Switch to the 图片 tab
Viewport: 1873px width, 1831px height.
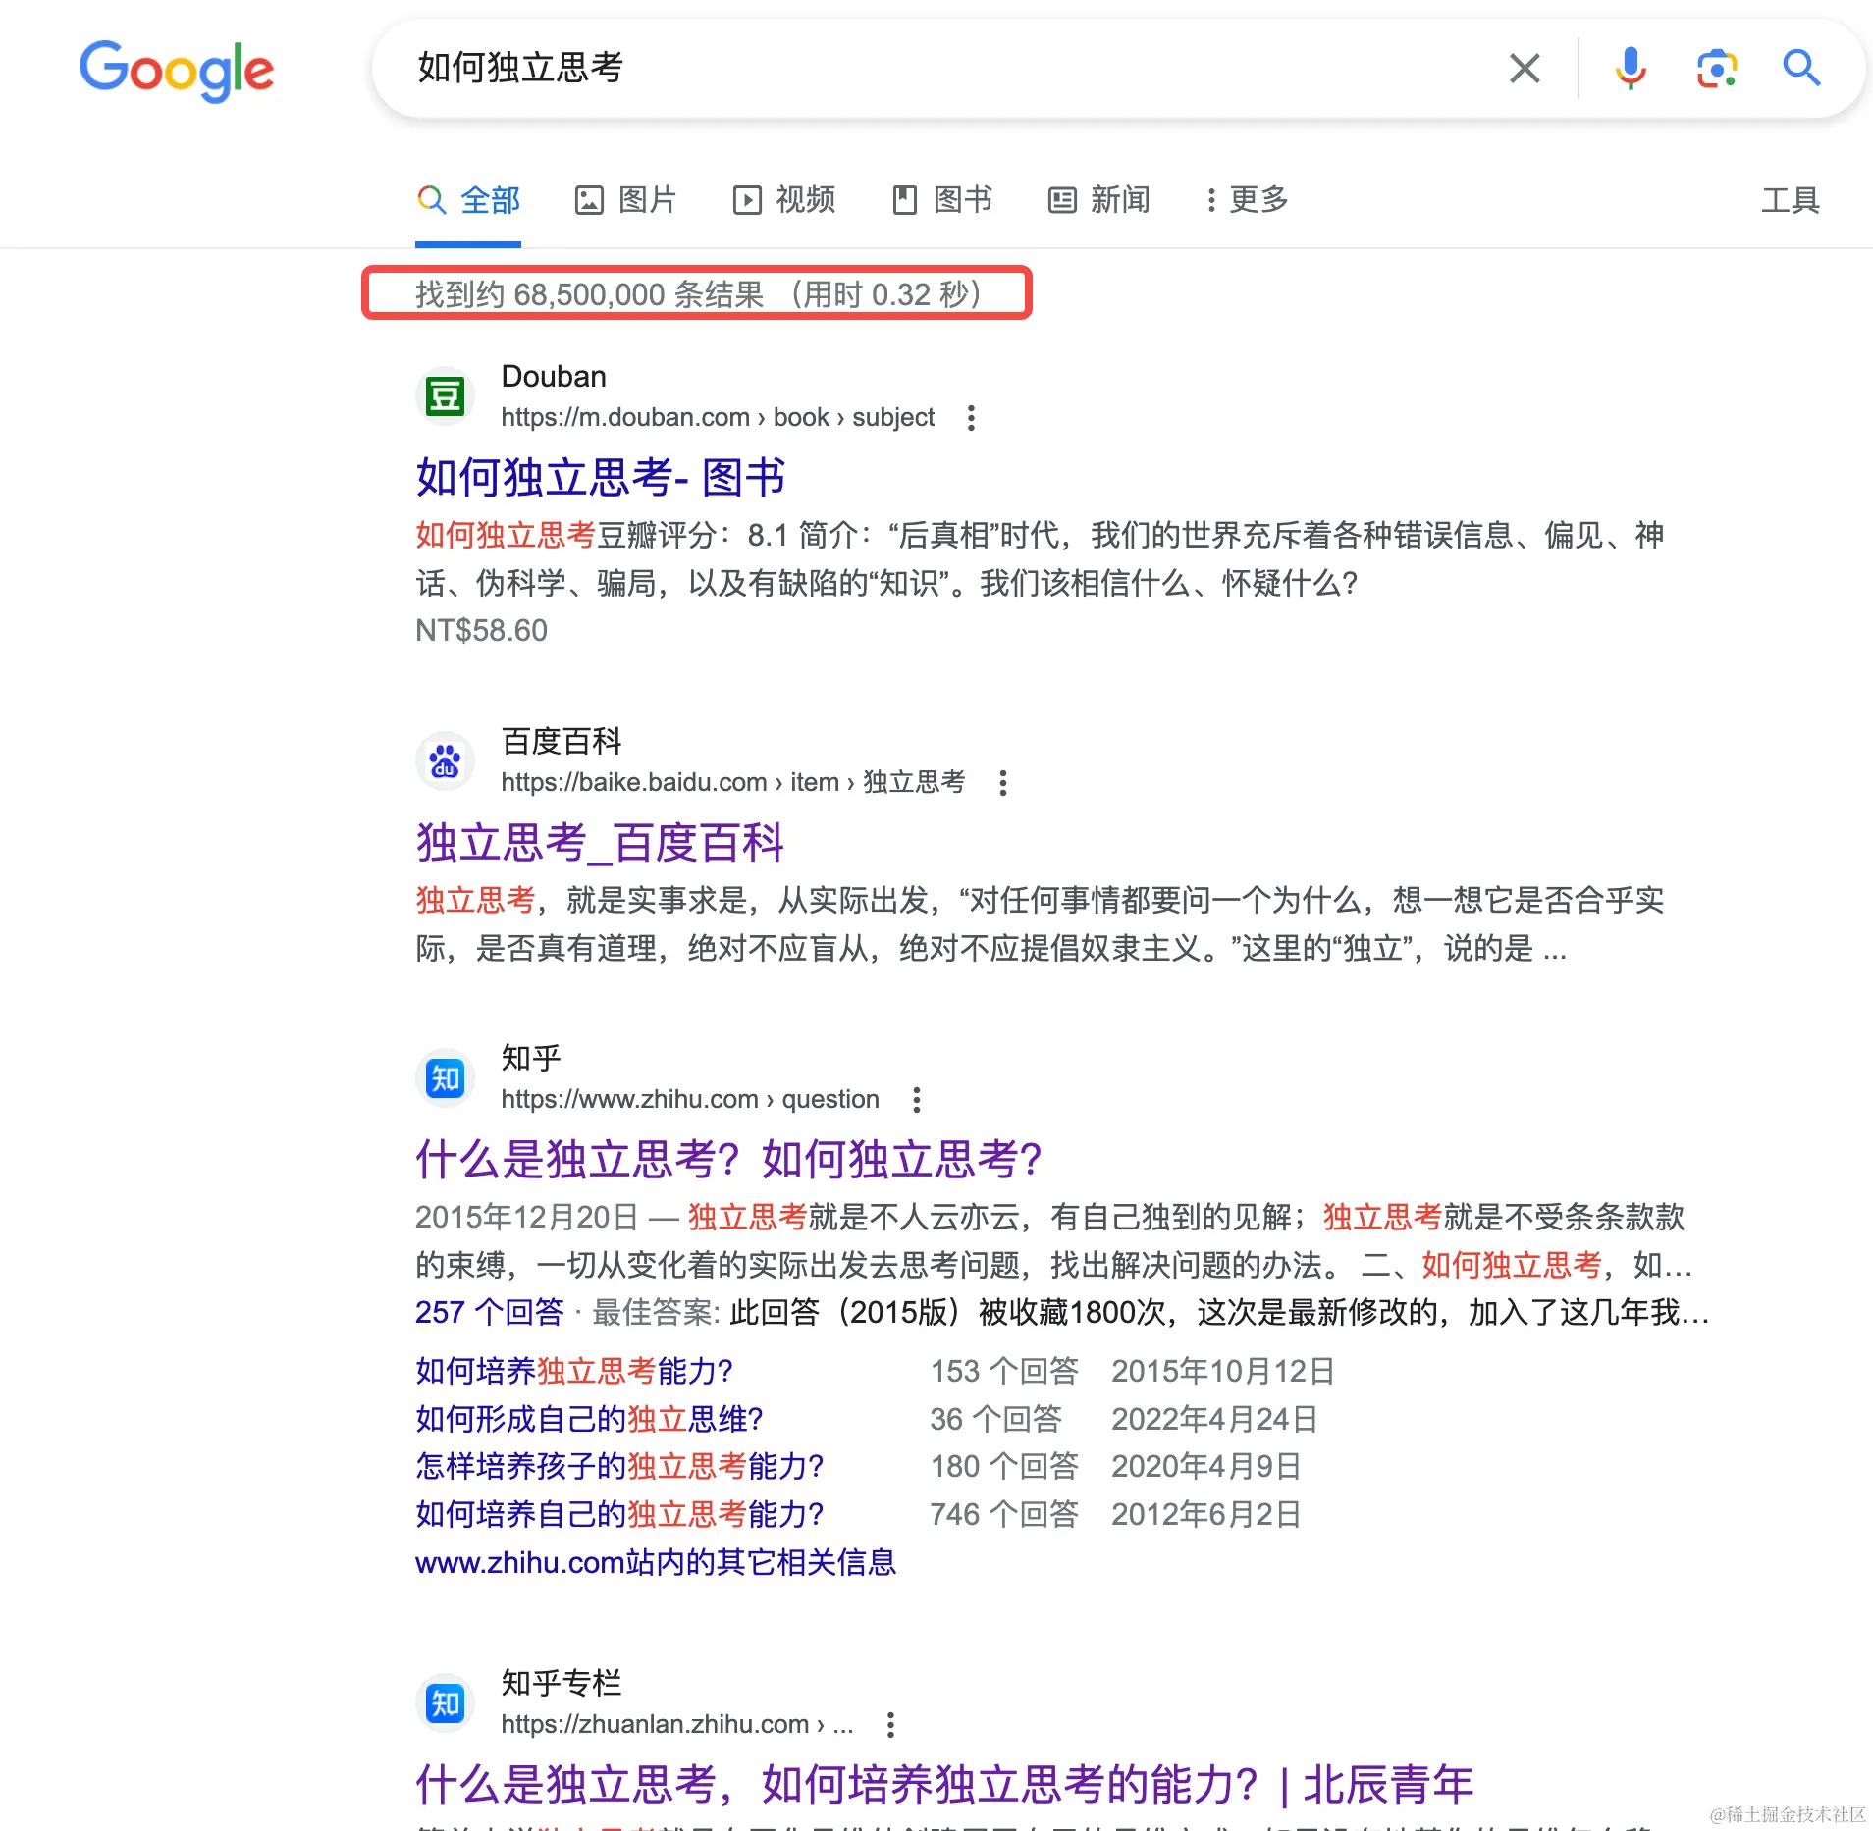pyautogui.click(x=626, y=200)
